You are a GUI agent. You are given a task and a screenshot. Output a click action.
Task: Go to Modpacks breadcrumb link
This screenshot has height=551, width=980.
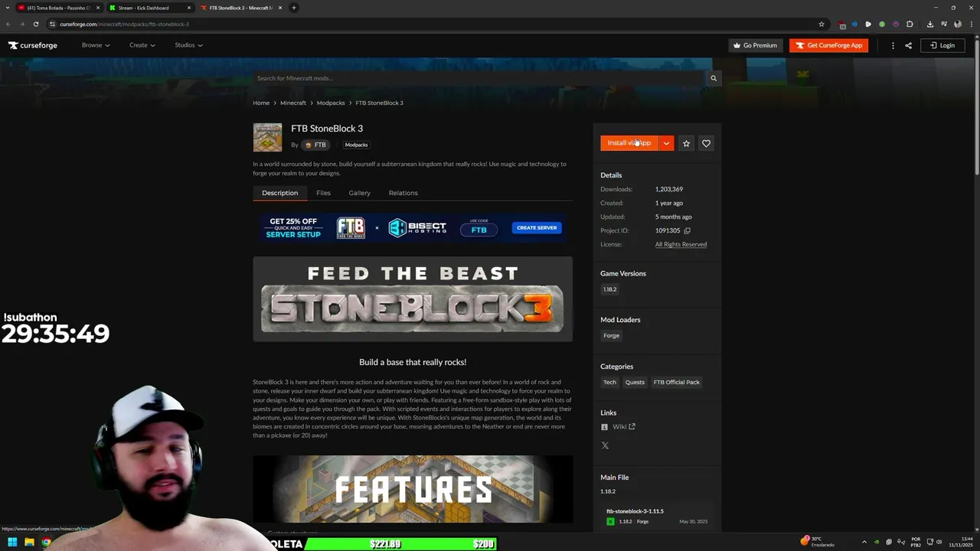coord(331,103)
